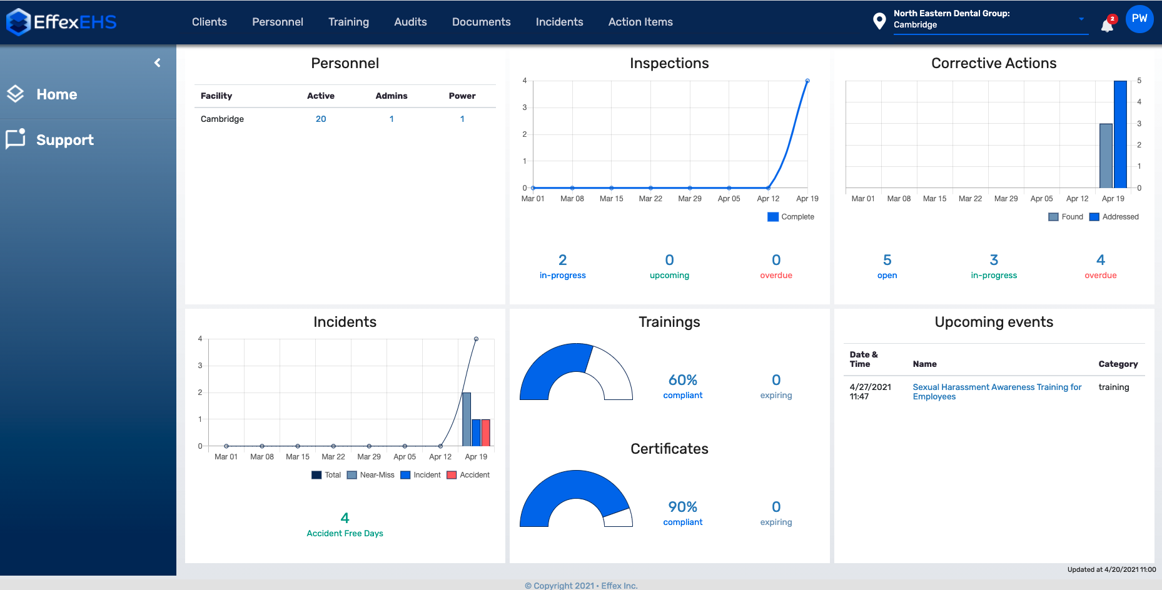Click the 20 active personnel count for Cambridge
1162x590 pixels.
tap(321, 119)
